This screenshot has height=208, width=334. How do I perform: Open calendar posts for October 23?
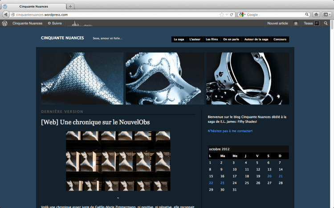(222, 183)
